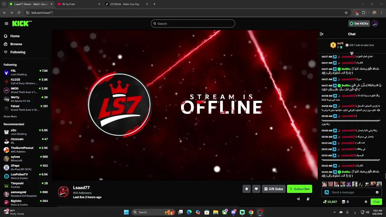
Task: Open the browser tab search dropdown
Action: [4, 4]
